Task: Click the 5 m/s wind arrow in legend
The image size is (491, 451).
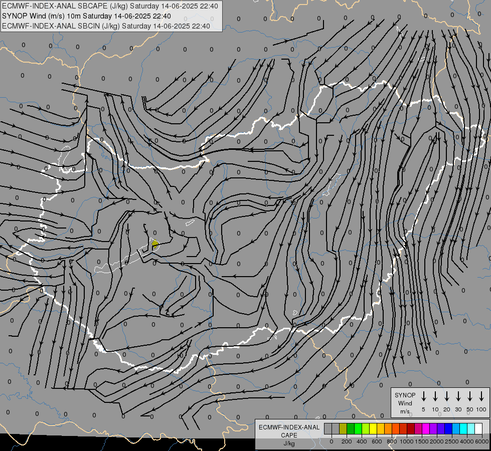Action: [423, 396]
